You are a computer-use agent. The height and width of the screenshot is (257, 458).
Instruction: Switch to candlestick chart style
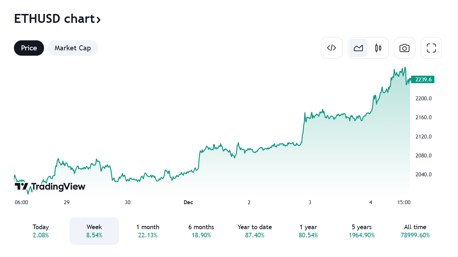coord(378,48)
